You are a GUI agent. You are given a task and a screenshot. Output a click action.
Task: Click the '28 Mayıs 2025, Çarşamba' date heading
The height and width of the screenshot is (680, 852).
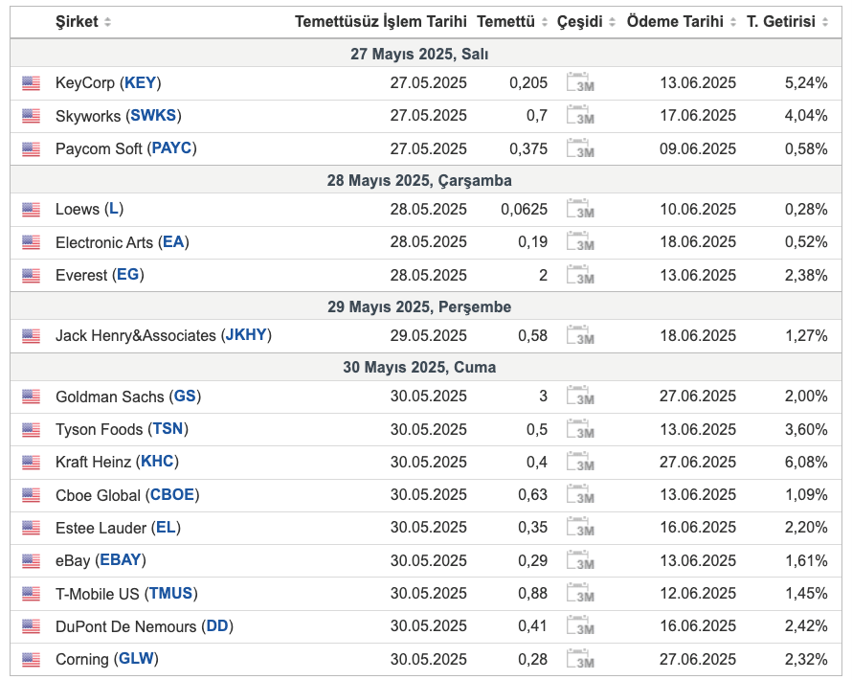[419, 180]
